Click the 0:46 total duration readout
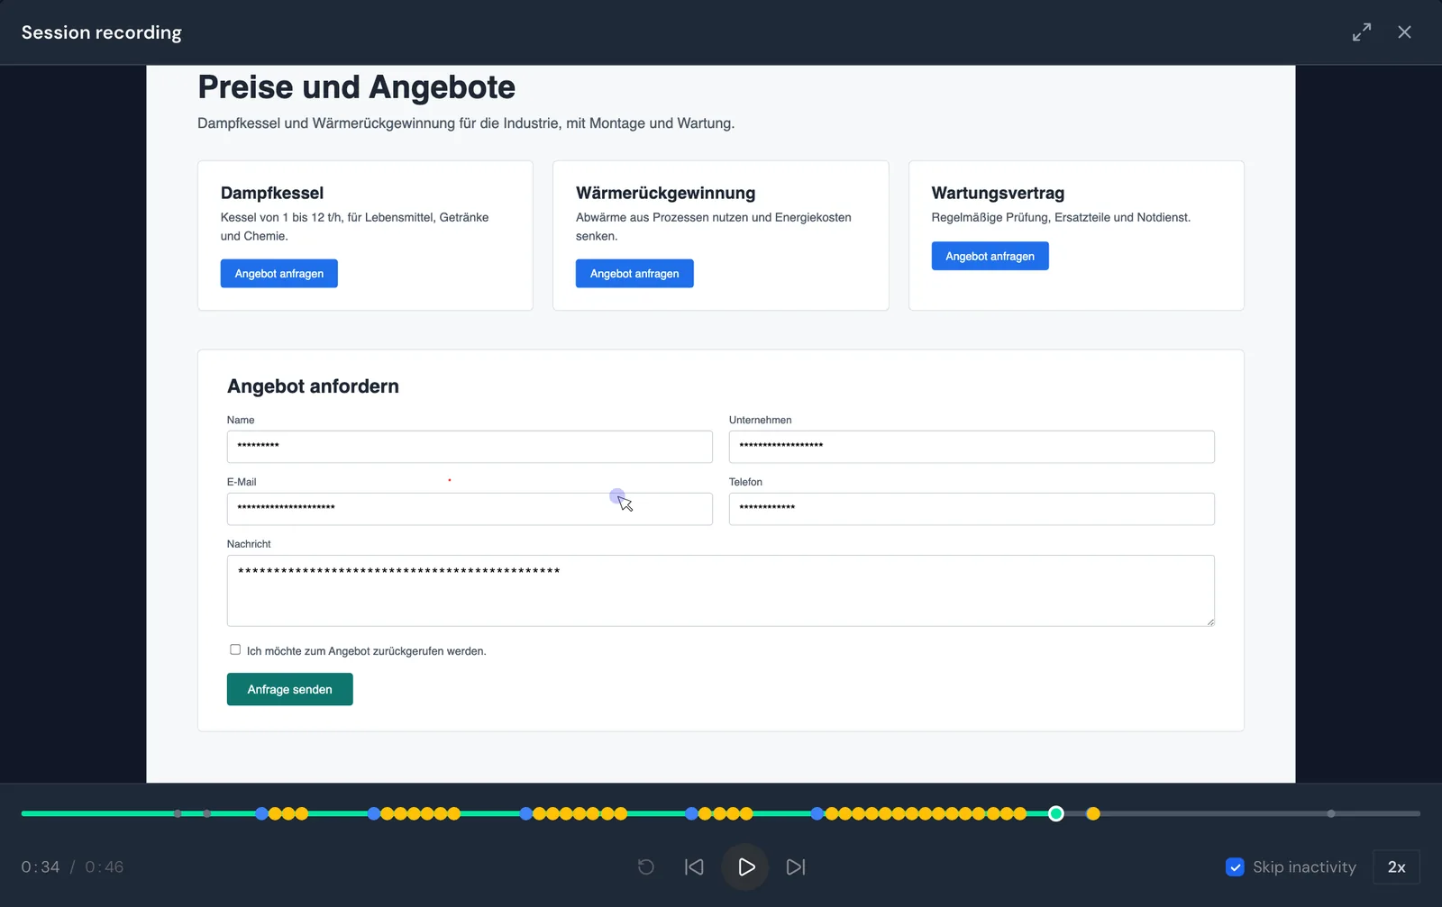1442x907 pixels. click(105, 866)
